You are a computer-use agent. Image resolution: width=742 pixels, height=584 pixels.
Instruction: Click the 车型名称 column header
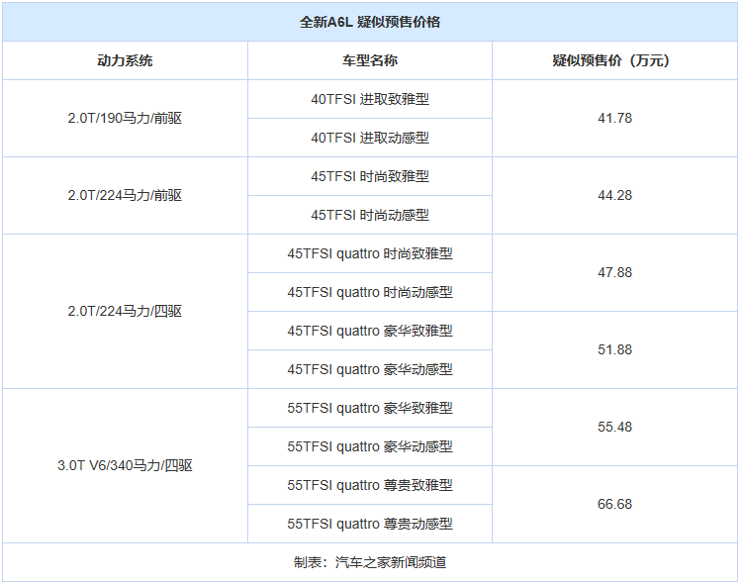(370, 60)
